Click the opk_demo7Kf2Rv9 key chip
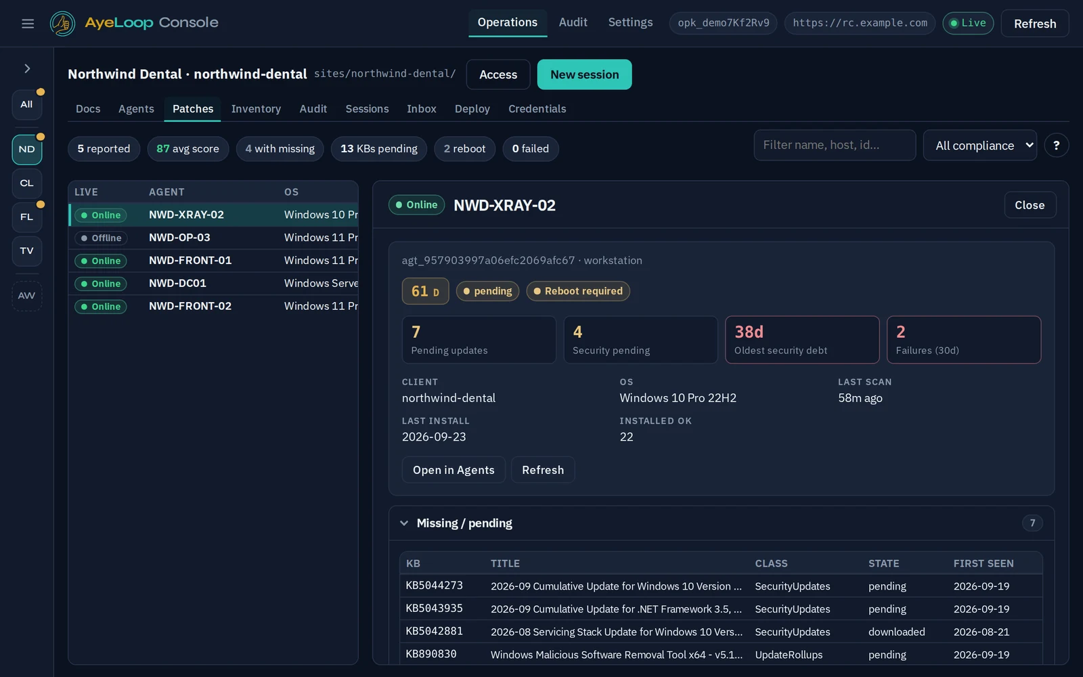 point(723,23)
